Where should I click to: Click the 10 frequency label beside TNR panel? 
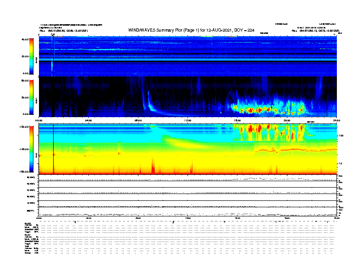[x=340, y=164]
